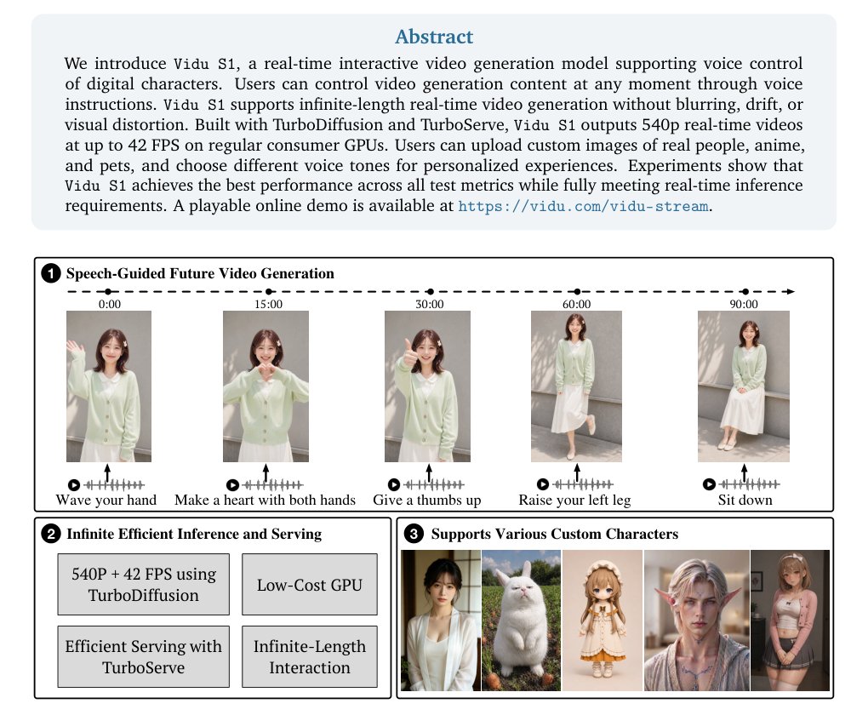The height and width of the screenshot is (715, 851).
Task: Click the 'Make a heart with both hands' caption
Action: tap(265, 500)
